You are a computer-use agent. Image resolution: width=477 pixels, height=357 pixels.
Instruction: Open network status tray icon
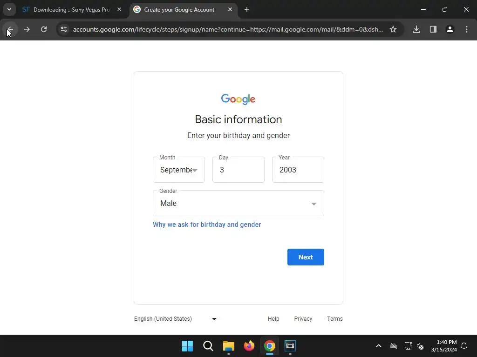pos(408,346)
